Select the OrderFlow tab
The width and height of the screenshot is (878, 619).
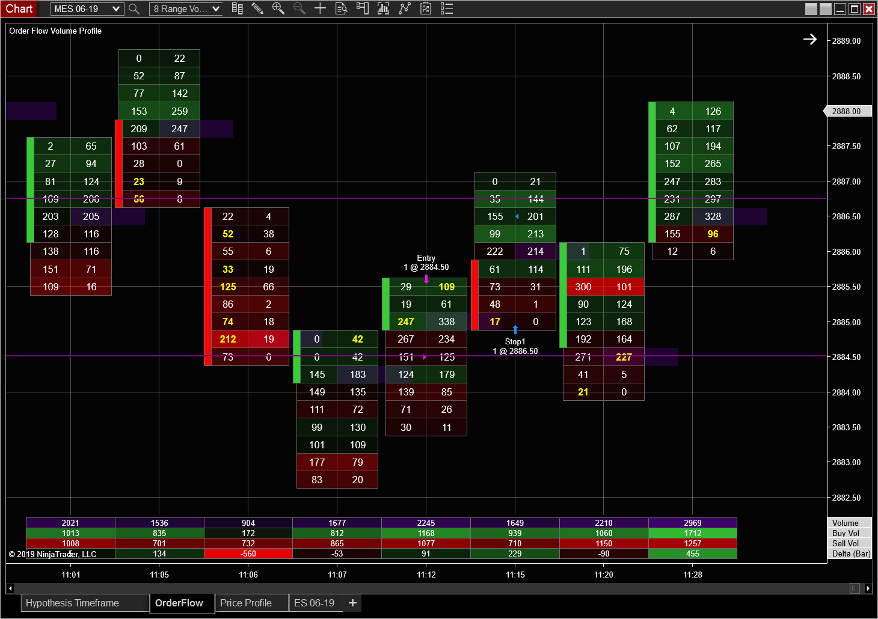[182, 603]
